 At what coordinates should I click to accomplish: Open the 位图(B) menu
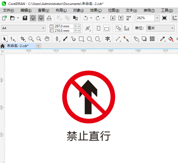tap(114, 11)
